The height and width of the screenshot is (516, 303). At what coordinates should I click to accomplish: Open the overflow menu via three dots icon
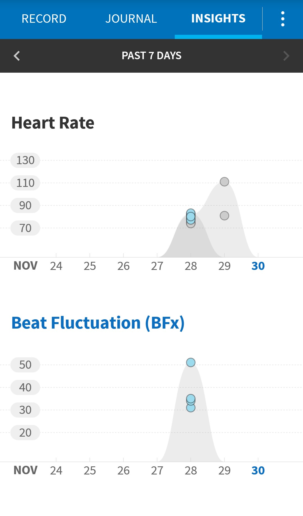pos(283,19)
